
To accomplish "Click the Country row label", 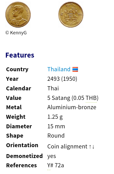I will tap(17, 69).
